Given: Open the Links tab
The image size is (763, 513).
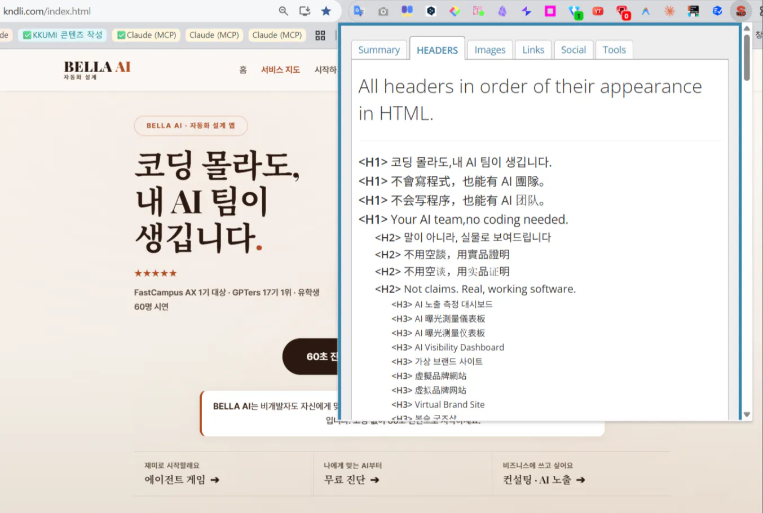Looking at the screenshot, I should point(533,50).
